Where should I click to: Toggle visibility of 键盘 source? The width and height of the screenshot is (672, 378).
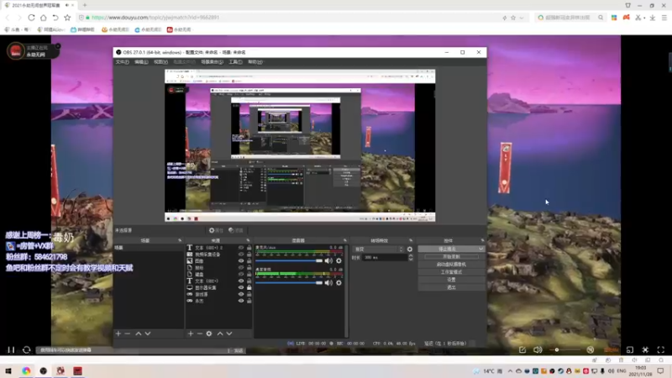pyautogui.click(x=241, y=275)
